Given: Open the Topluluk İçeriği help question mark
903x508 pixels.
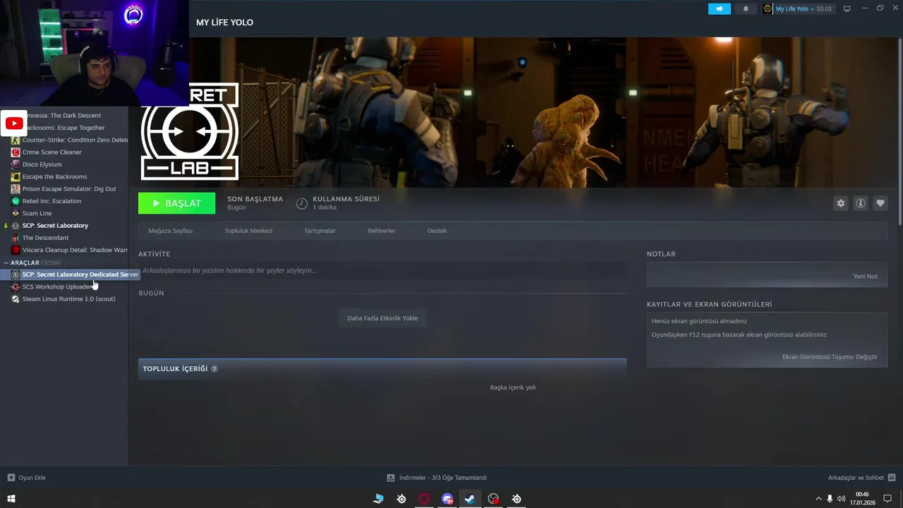Looking at the screenshot, I should [x=214, y=369].
